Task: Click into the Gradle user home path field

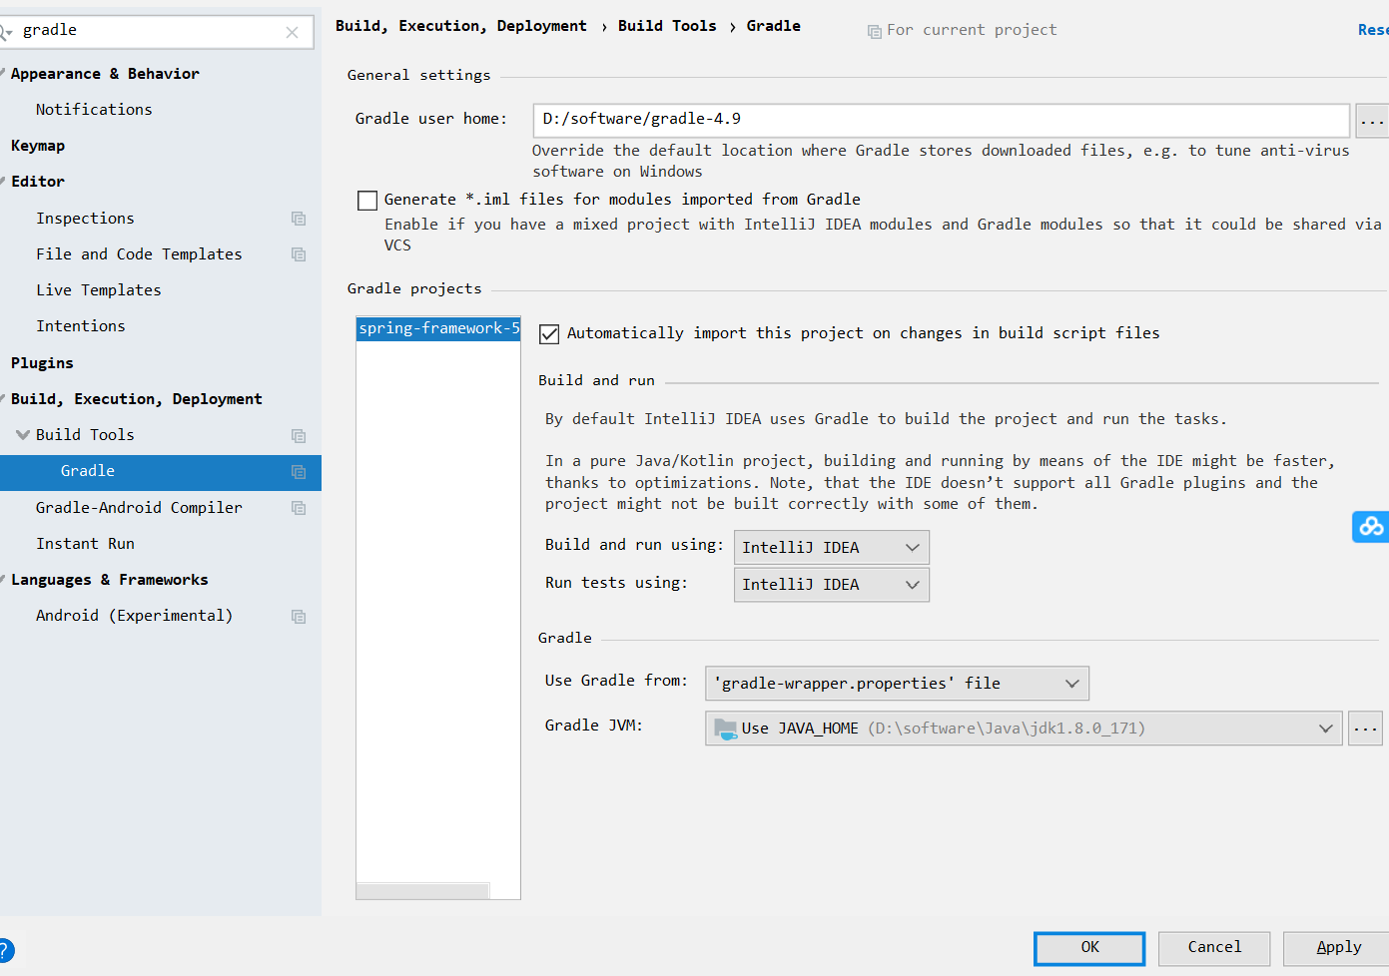Action: (x=942, y=120)
